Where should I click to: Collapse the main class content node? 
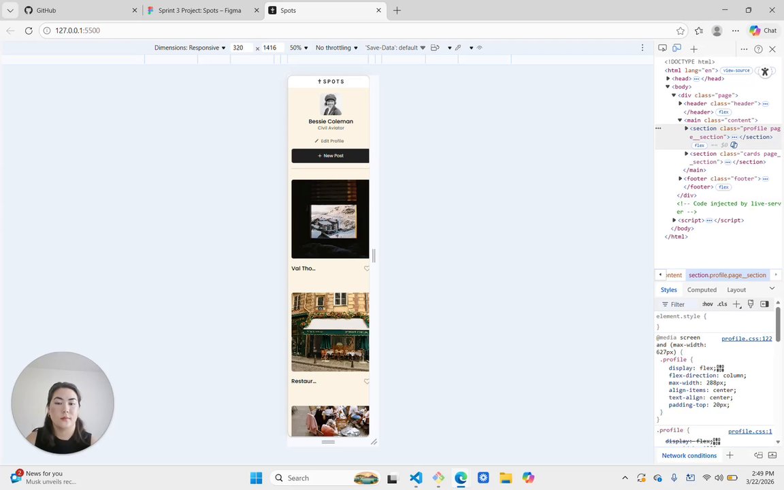pos(679,120)
